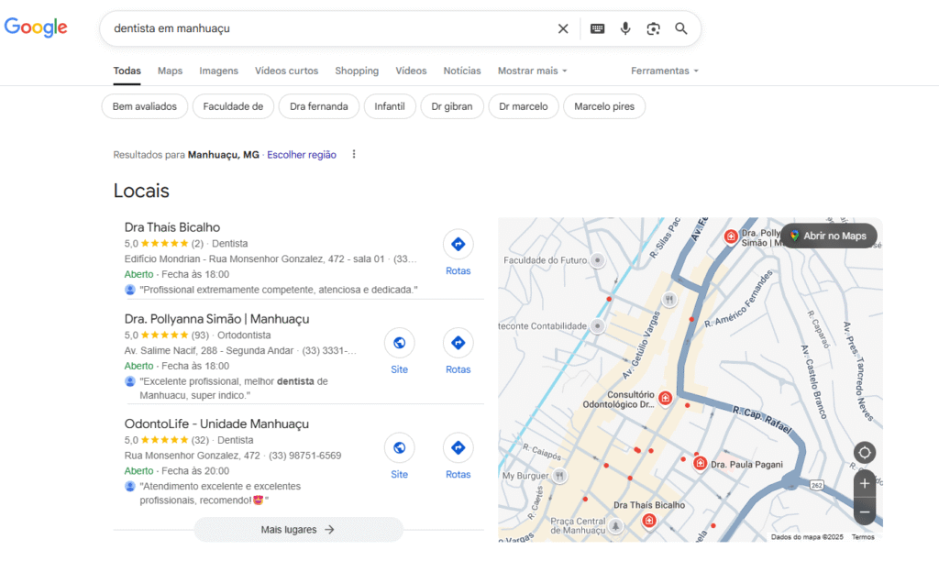Click the (93) review count for Pollyanna Simão
939x561 pixels.
(x=200, y=335)
